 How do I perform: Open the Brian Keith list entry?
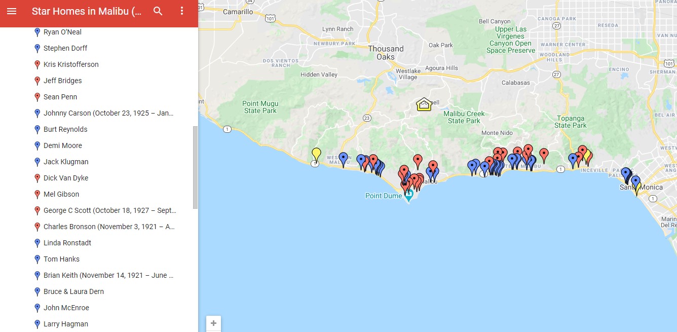(108, 275)
